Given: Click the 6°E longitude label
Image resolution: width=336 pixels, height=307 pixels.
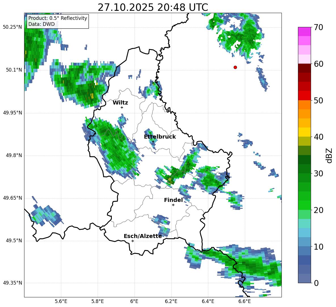Looking at the screenshot, I should click(x=134, y=301).
